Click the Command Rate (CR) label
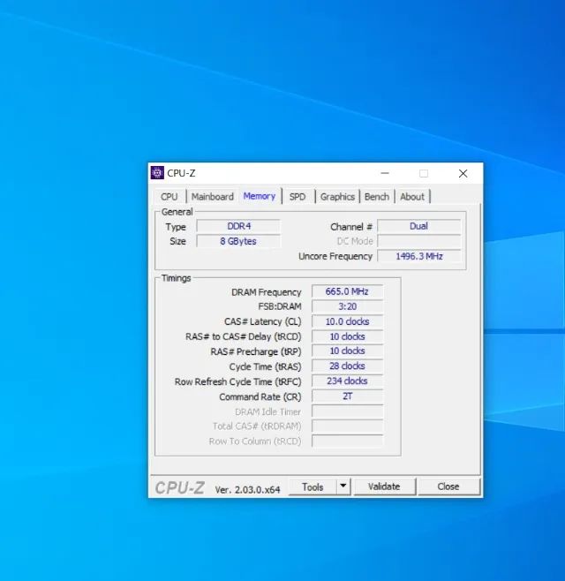Viewport: 565px width, 581px height. tap(260, 396)
